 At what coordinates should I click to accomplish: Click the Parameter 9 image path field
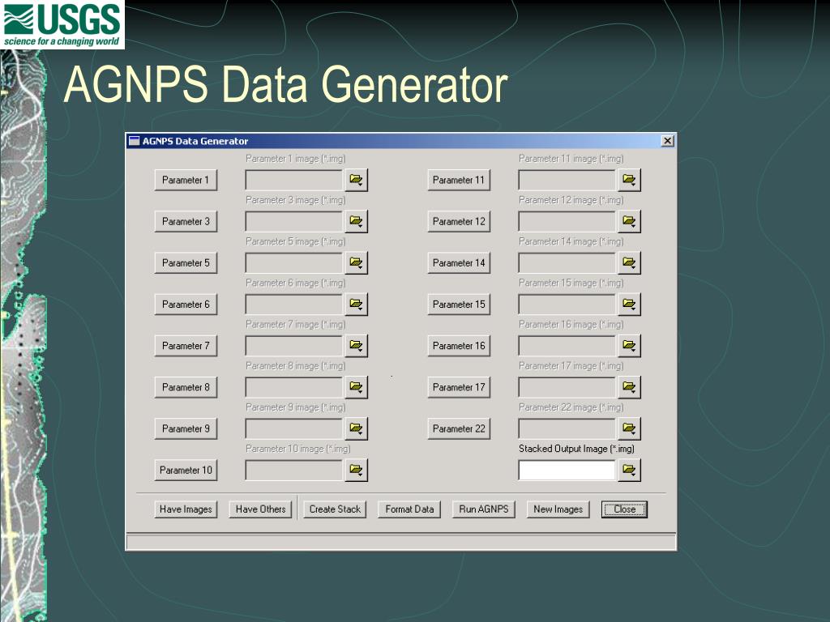coord(294,428)
